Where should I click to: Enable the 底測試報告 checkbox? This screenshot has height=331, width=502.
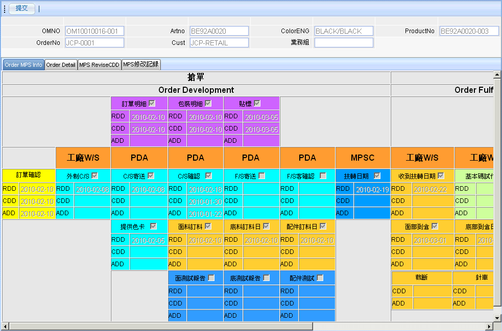267,277
